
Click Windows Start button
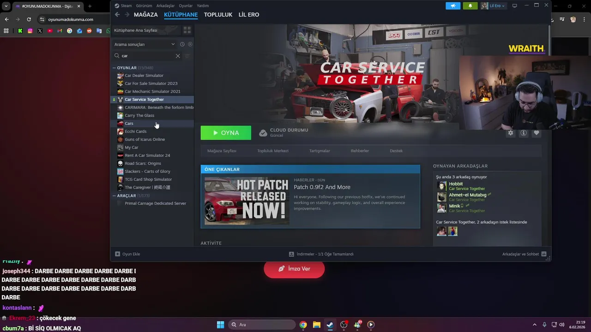[220, 325]
